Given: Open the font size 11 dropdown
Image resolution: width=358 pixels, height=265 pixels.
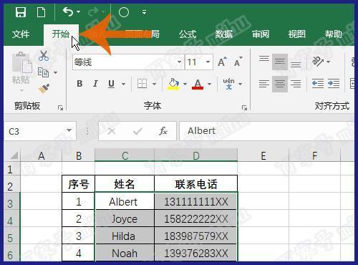Looking at the screenshot, I should coord(208,62).
